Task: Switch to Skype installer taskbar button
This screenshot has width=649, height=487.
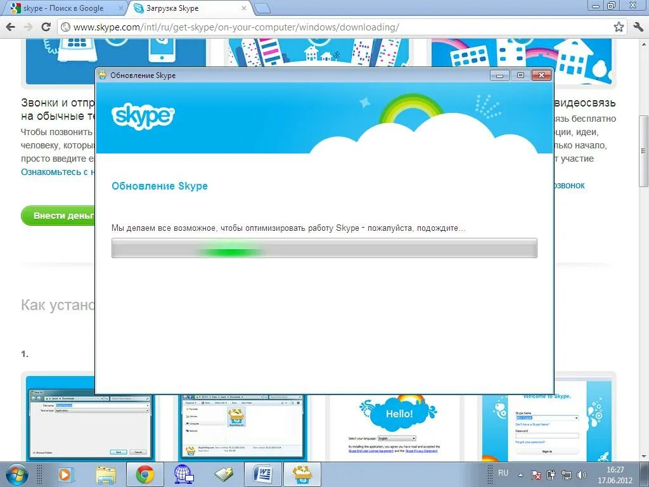Action: pyautogui.click(x=302, y=474)
